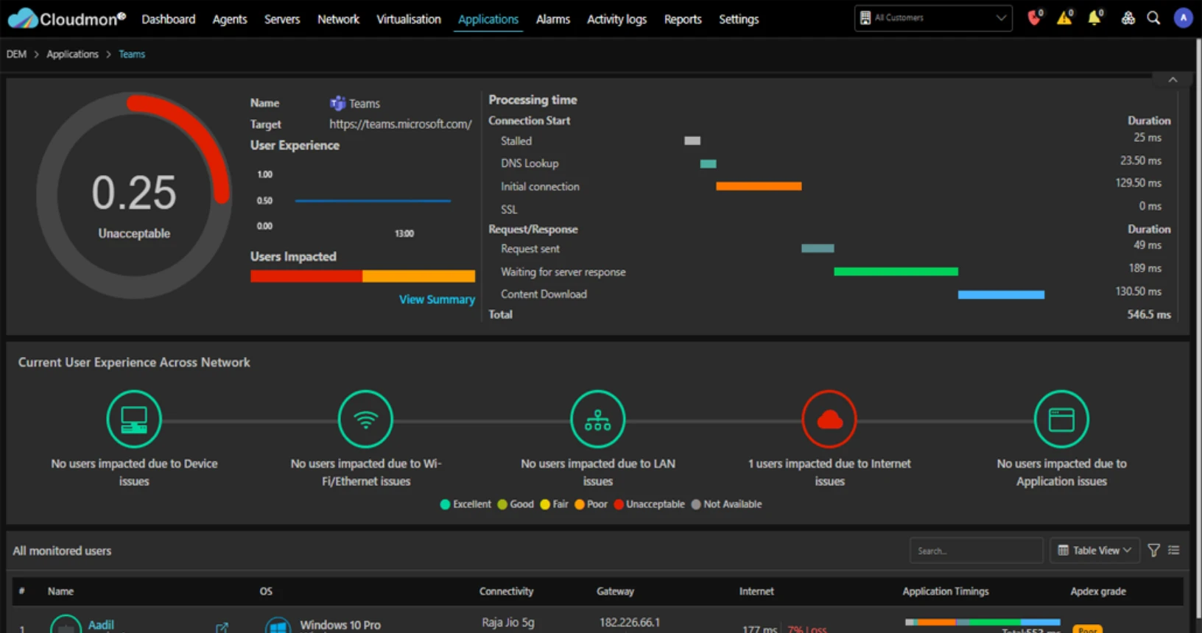Image resolution: width=1202 pixels, height=633 pixels.
Task: Click the 0.25 Unacceptable score gauge
Action: (134, 195)
